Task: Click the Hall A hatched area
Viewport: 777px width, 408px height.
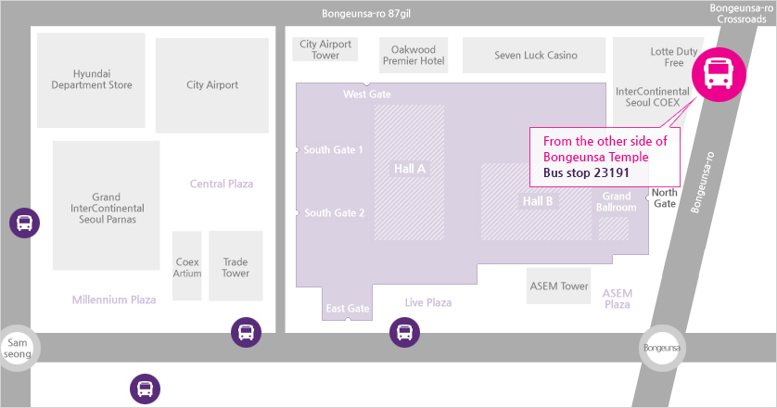Action: 409,172
